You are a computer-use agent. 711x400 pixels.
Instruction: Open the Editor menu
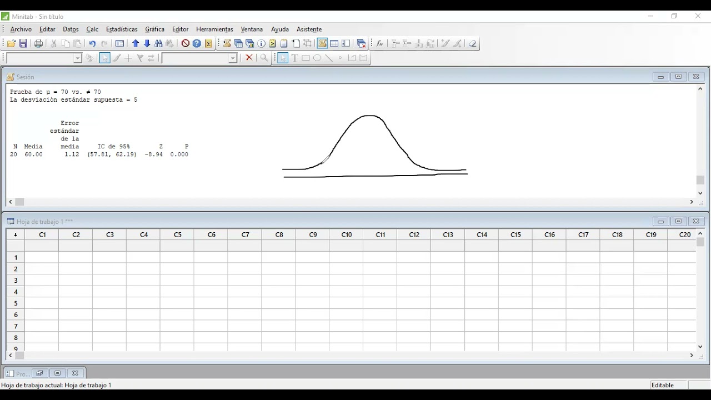181,29
